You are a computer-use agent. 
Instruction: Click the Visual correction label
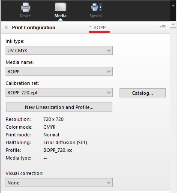pyautogui.click(x=24, y=173)
